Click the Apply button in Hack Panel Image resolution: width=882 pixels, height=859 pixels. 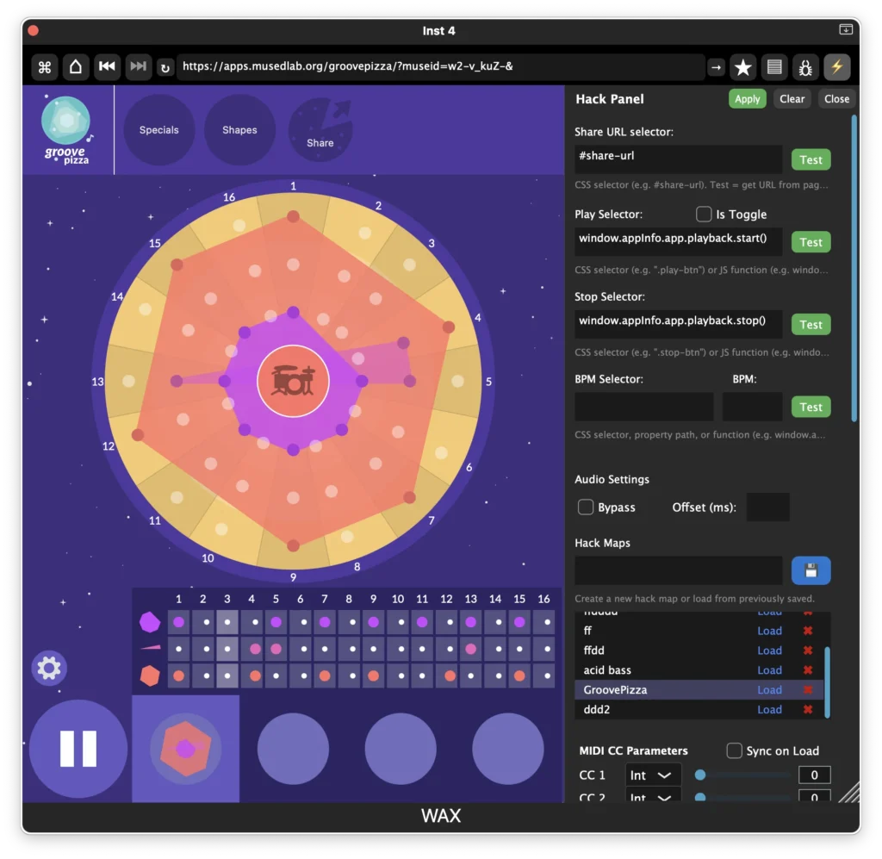pos(747,99)
